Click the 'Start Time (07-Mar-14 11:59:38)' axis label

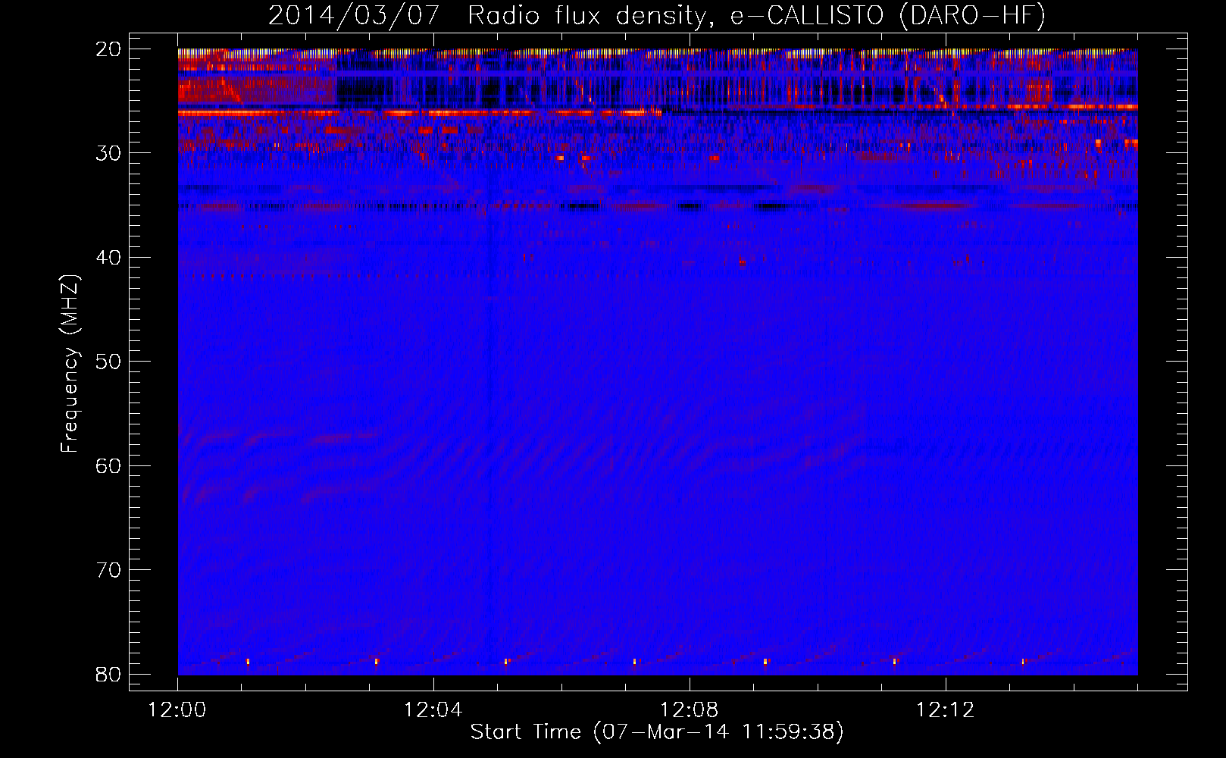[x=657, y=732]
